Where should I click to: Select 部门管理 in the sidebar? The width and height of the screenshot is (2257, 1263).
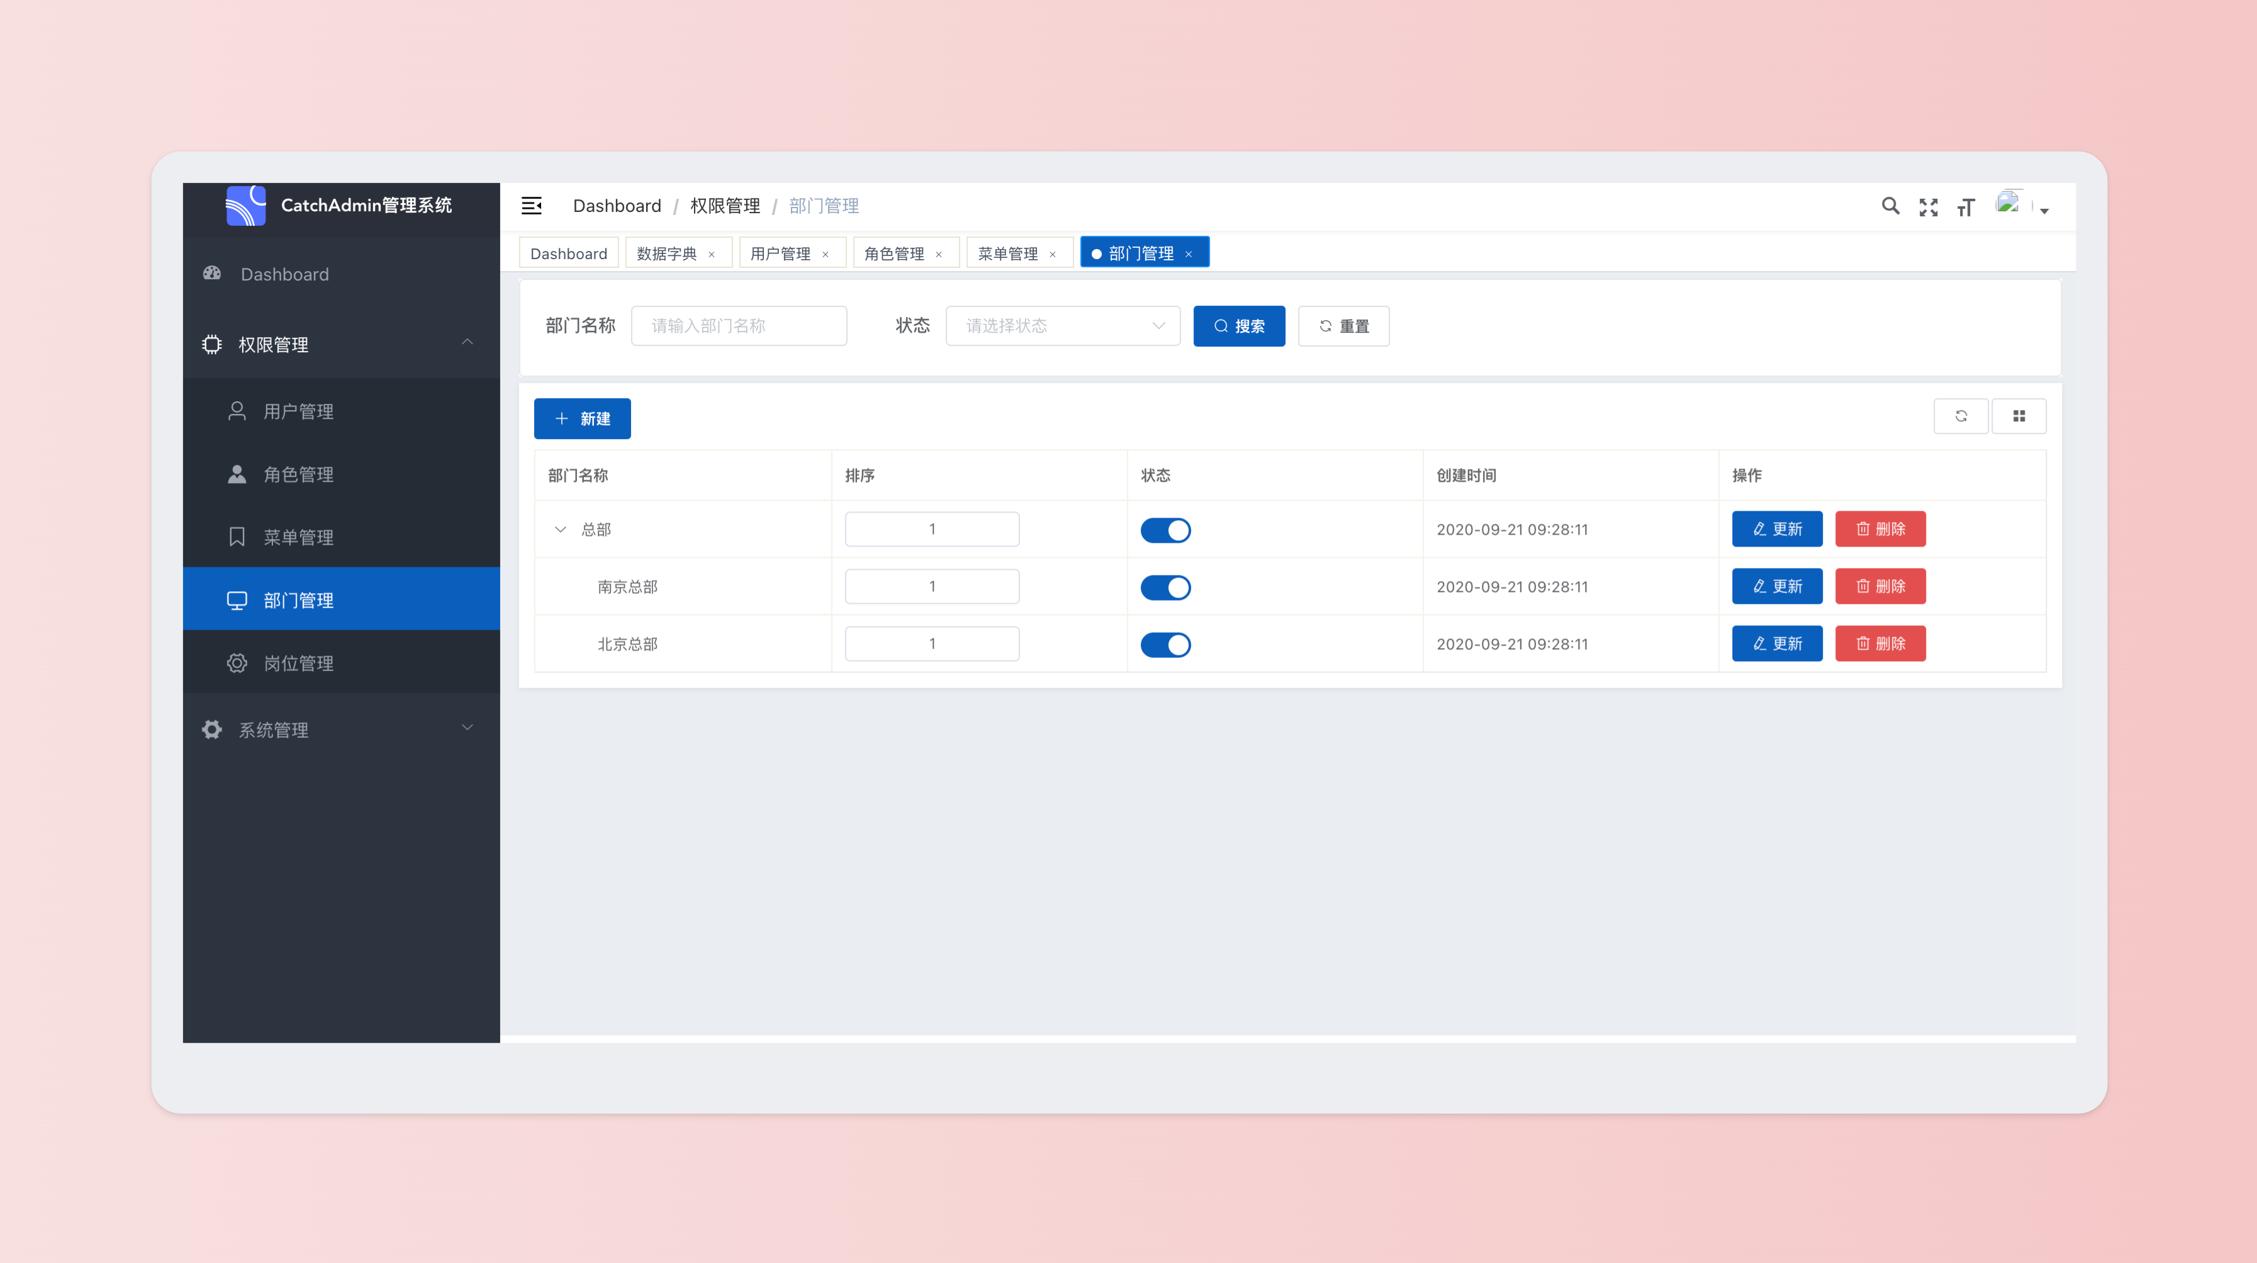click(x=342, y=600)
